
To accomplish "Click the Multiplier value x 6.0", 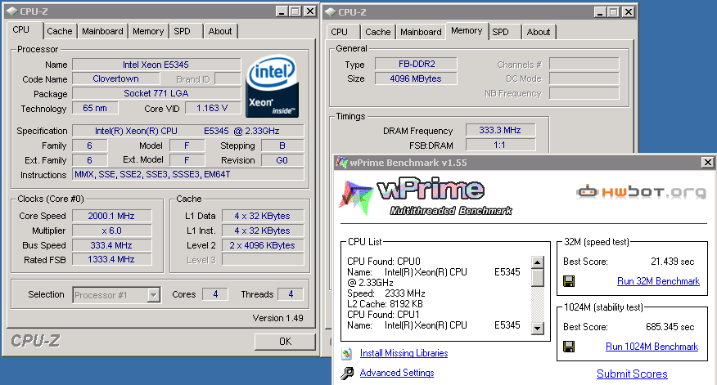I will [111, 231].
